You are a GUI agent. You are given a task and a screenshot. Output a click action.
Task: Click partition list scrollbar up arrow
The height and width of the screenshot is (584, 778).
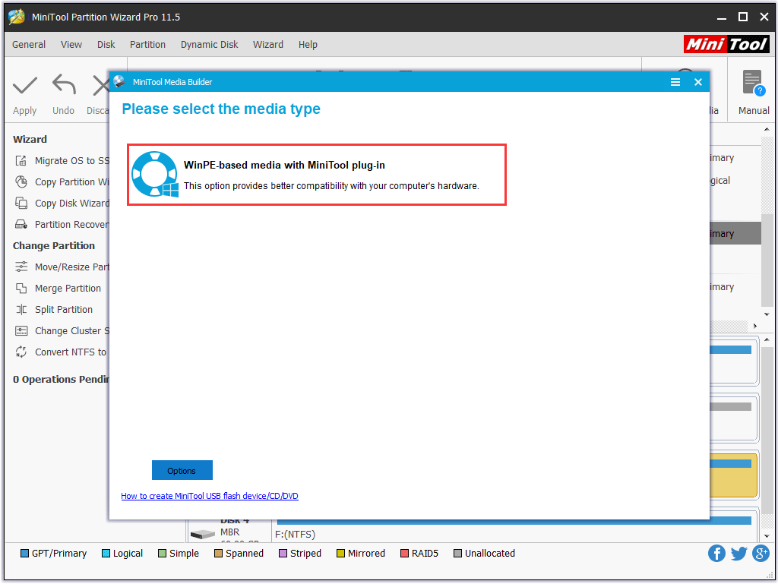tap(767, 129)
